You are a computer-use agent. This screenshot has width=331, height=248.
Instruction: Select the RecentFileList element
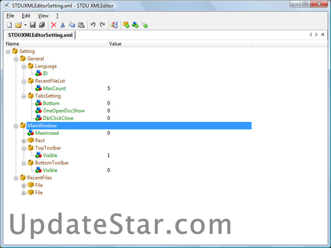coord(50,81)
